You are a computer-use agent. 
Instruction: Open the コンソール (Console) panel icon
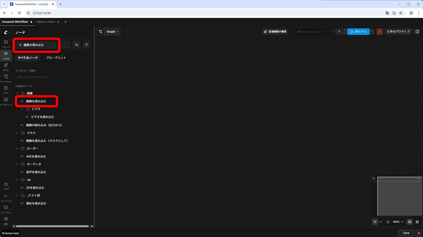click(6, 197)
